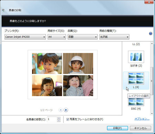Open the プリンタ dropdown showing Canon Inkjet iP4200
155x134 pixels.
(x=25, y=37)
